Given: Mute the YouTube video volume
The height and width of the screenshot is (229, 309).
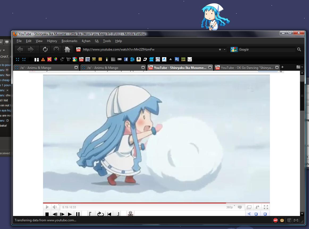Looking at the screenshot, I should pos(54,207).
